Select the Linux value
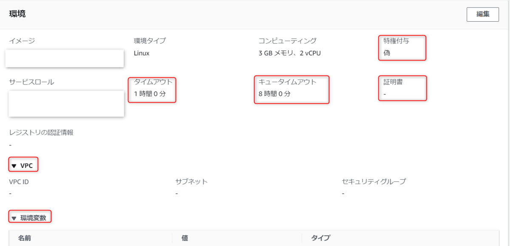510x246 pixels. tap(142, 53)
